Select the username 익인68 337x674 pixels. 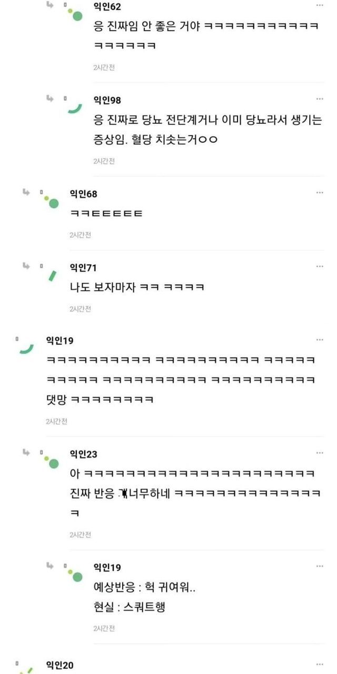(x=83, y=194)
